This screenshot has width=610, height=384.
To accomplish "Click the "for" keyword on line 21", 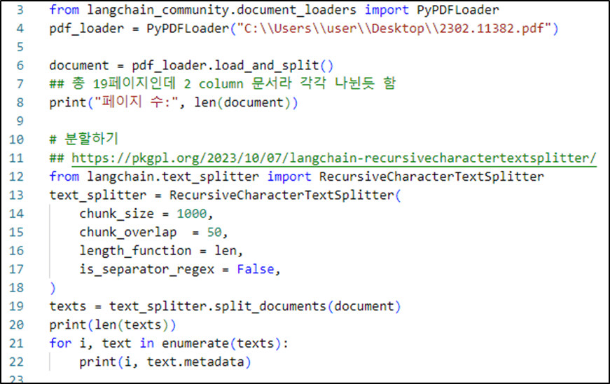I will [60, 343].
